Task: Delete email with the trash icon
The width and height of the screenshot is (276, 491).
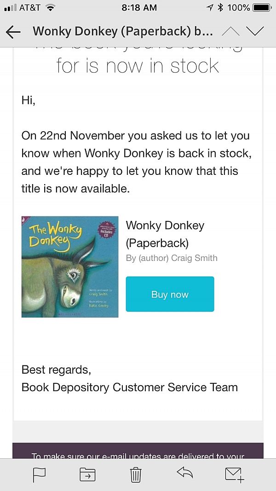Action: coord(136,475)
